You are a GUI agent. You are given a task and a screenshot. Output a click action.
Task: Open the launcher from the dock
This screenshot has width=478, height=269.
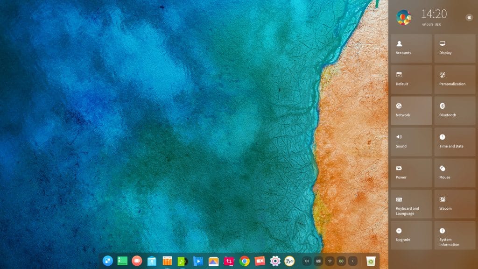(x=108, y=261)
